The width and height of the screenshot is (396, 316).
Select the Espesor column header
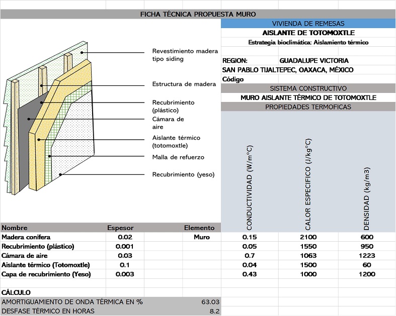[120, 228]
